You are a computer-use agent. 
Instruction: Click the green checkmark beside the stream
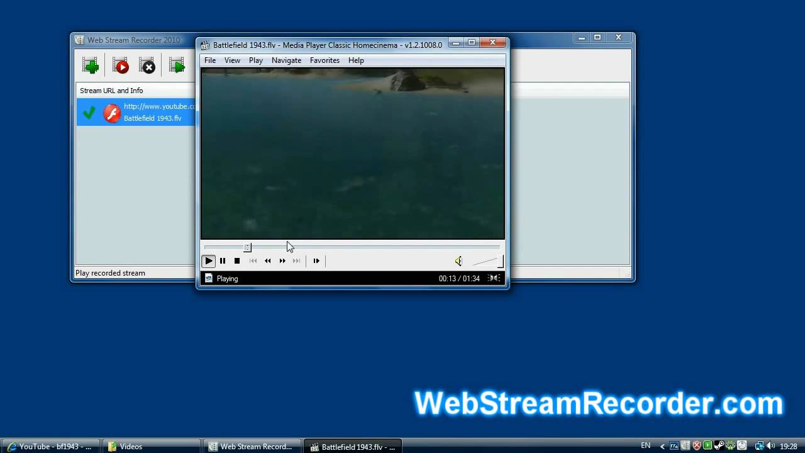click(89, 113)
